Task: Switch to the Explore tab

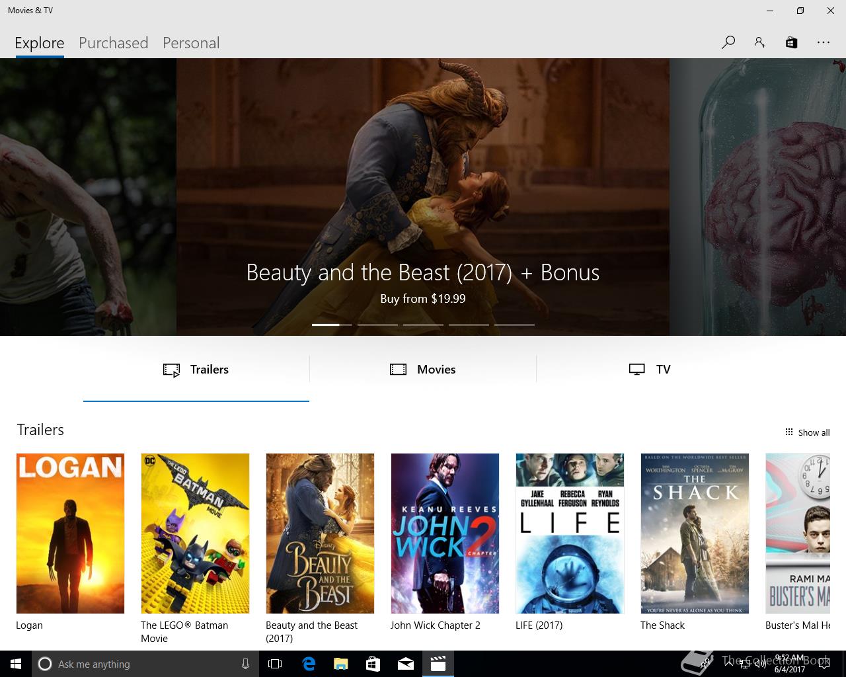Action: [40, 43]
